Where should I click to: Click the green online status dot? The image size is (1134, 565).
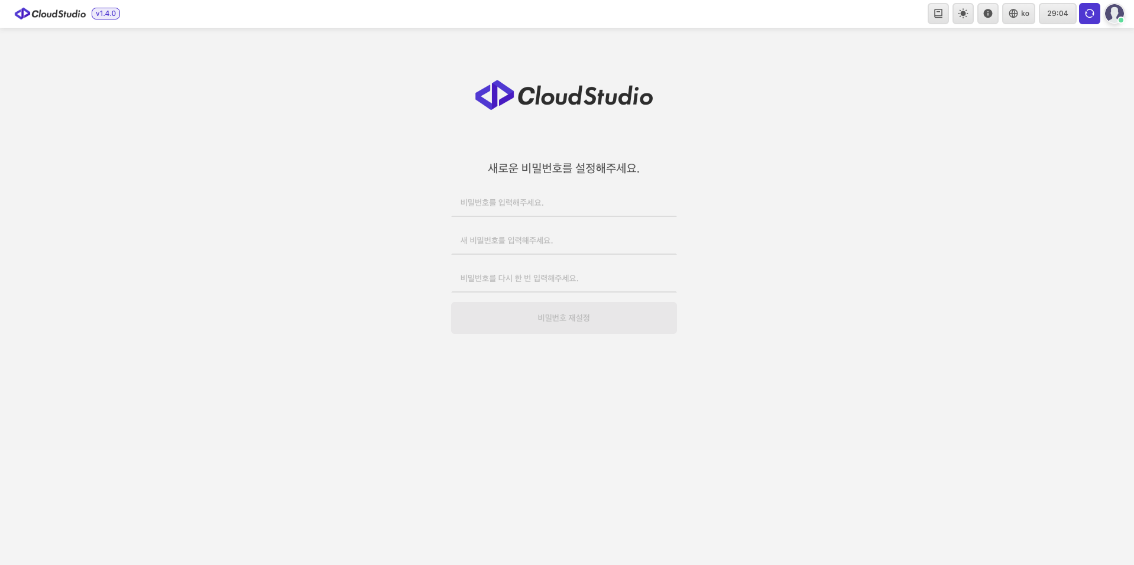[1120, 20]
